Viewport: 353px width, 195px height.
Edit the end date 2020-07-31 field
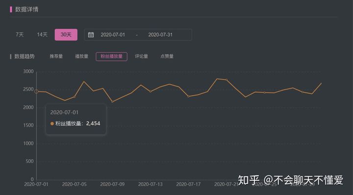pyautogui.click(x=160, y=35)
